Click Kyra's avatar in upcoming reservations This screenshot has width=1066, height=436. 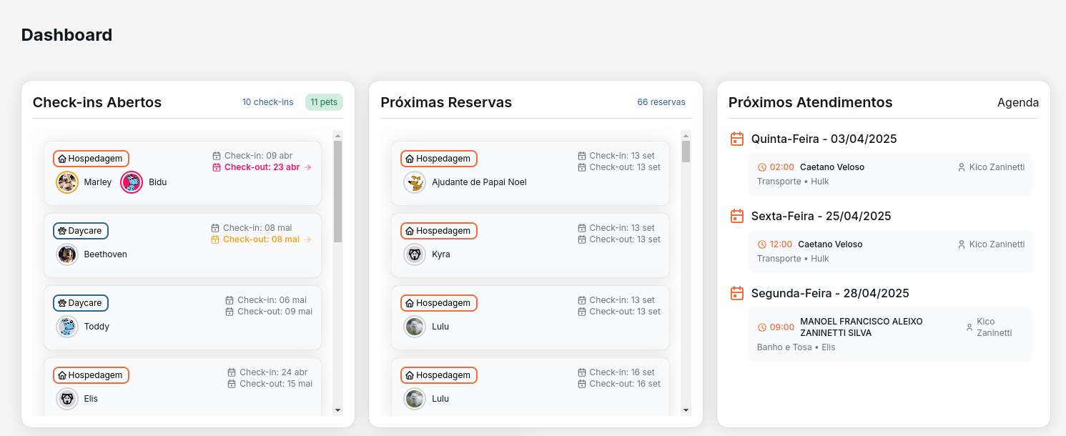[x=415, y=254]
